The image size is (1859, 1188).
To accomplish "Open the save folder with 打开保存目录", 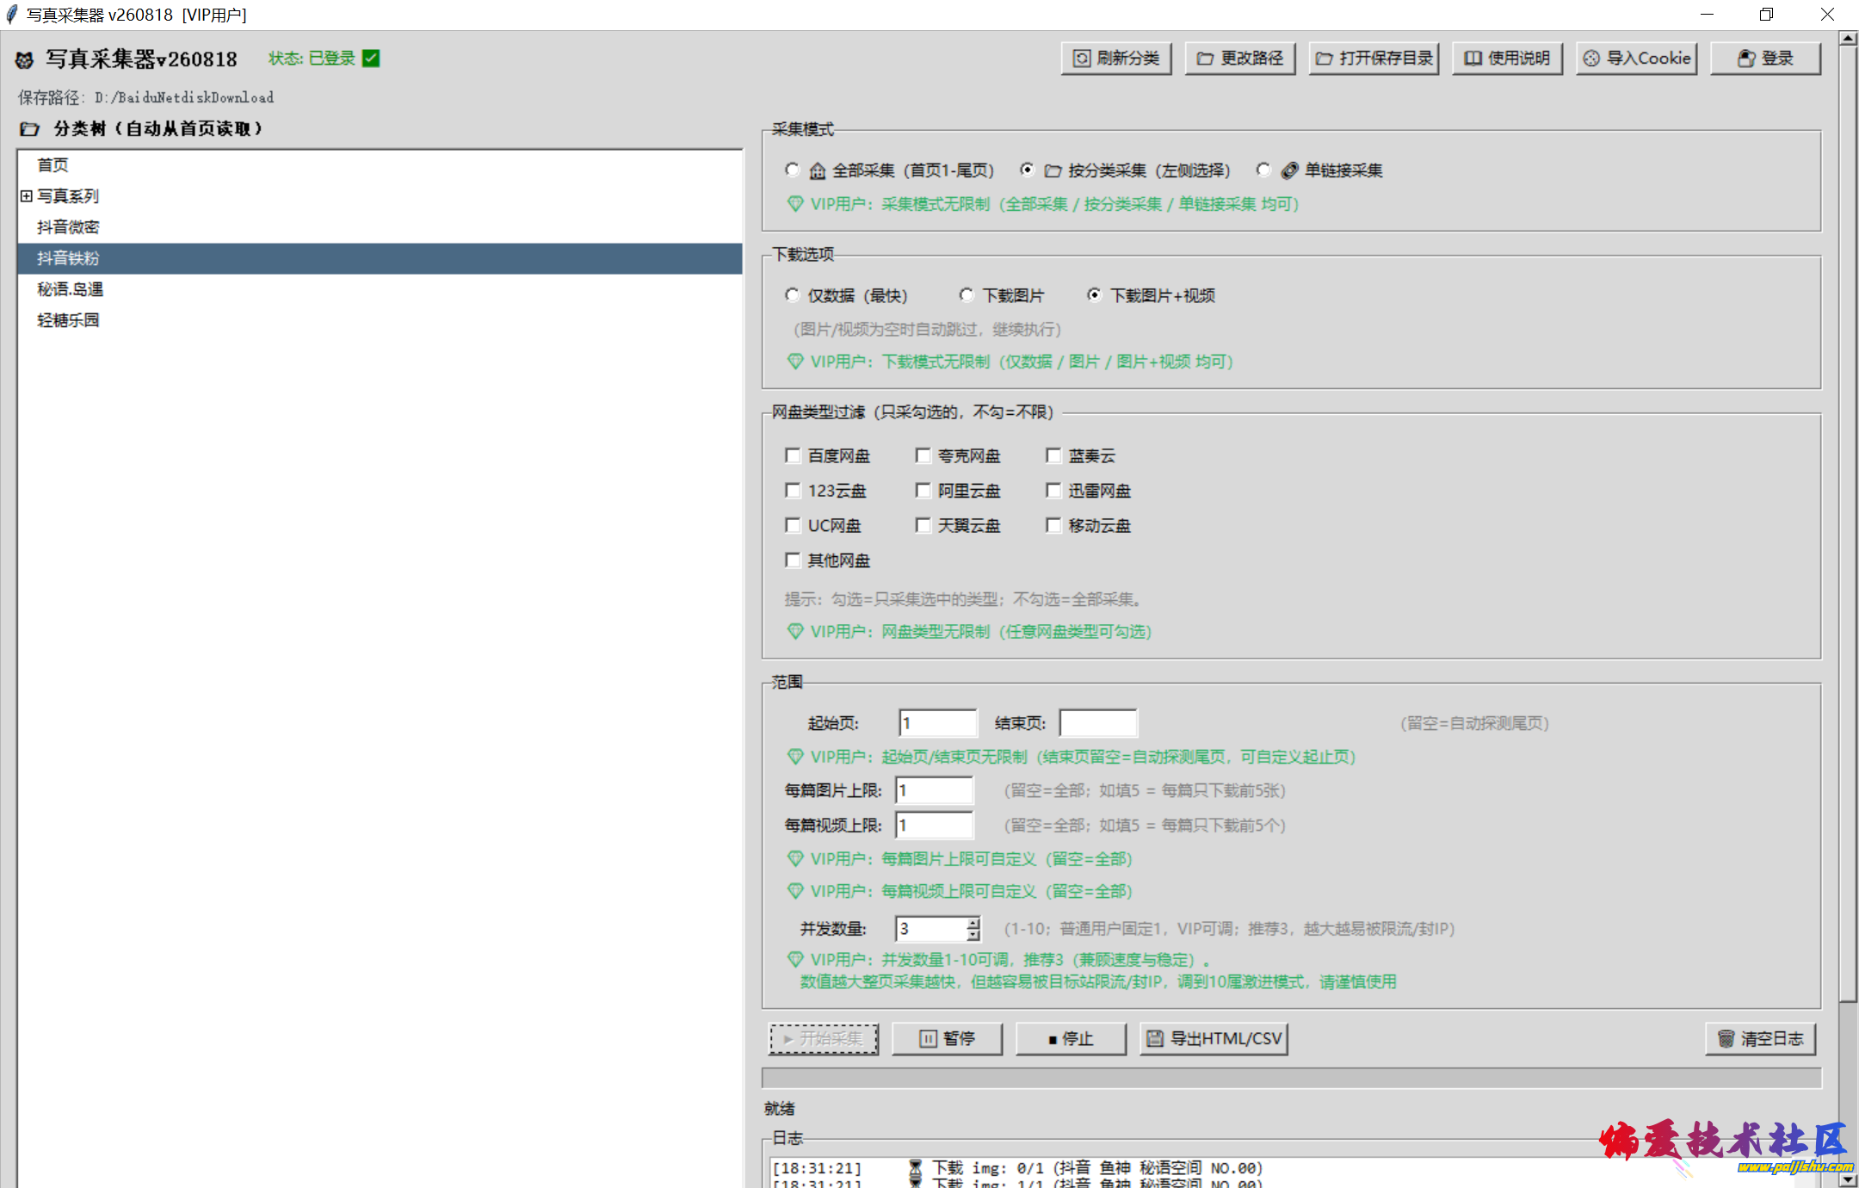I will click(x=1374, y=59).
